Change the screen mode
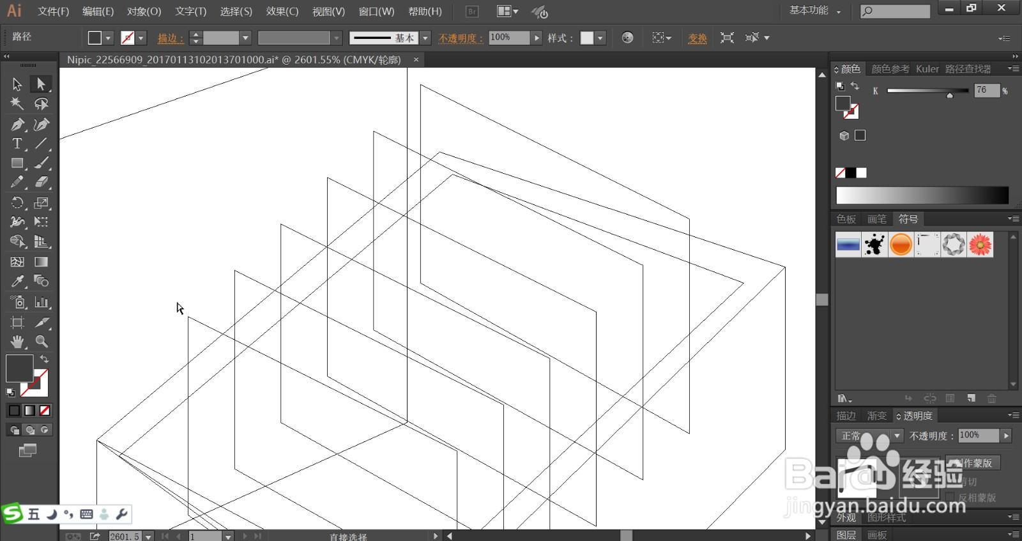Viewport: 1022px width, 541px height. 27,451
